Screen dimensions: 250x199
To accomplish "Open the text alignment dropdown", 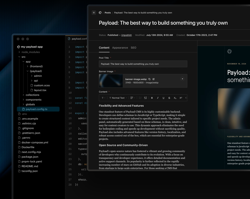I will pyautogui.click(x=132, y=98).
